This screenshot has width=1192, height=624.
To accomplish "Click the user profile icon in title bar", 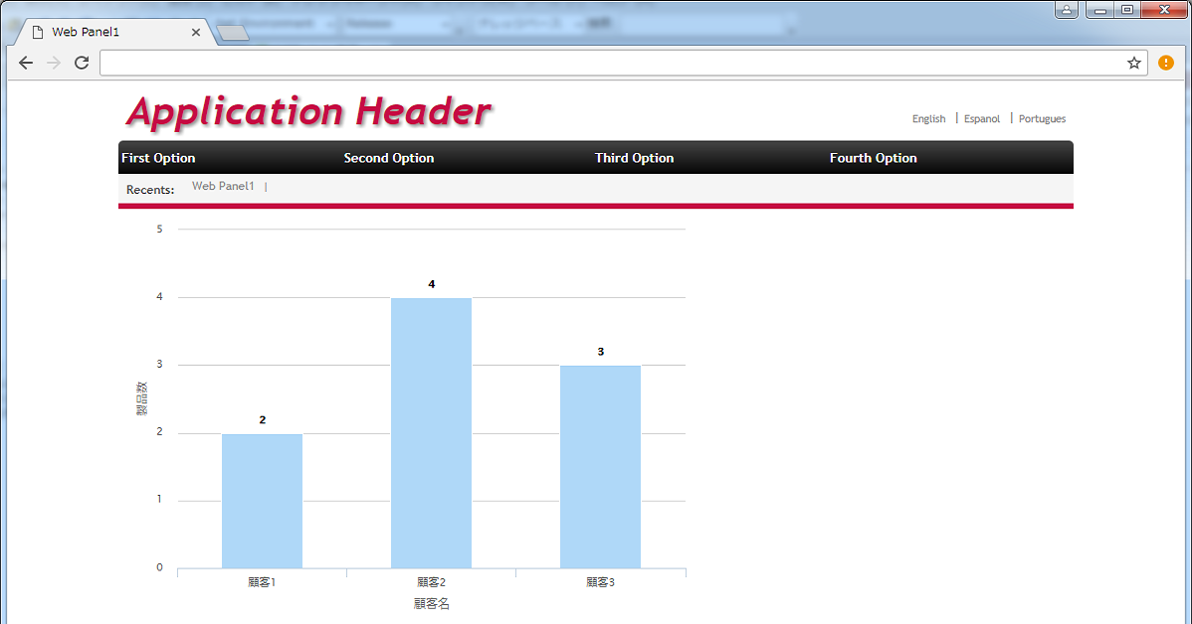I will [1067, 10].
